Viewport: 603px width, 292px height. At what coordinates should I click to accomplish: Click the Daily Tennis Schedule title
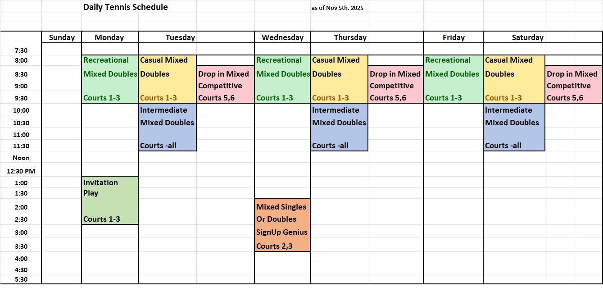coord(125,7)
